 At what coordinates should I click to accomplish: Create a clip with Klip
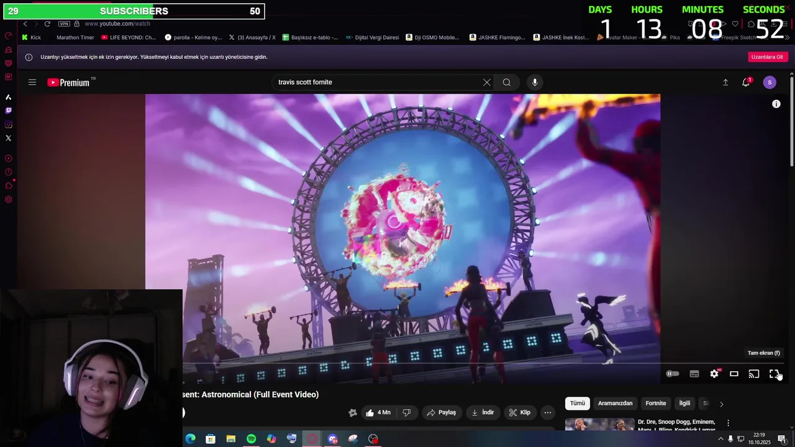(520, 412)
